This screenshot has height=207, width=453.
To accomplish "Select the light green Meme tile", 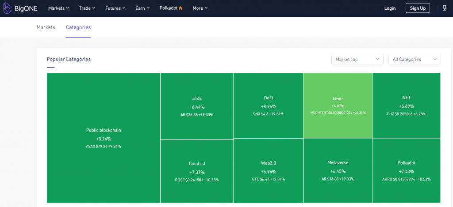I will click(338, 105).
